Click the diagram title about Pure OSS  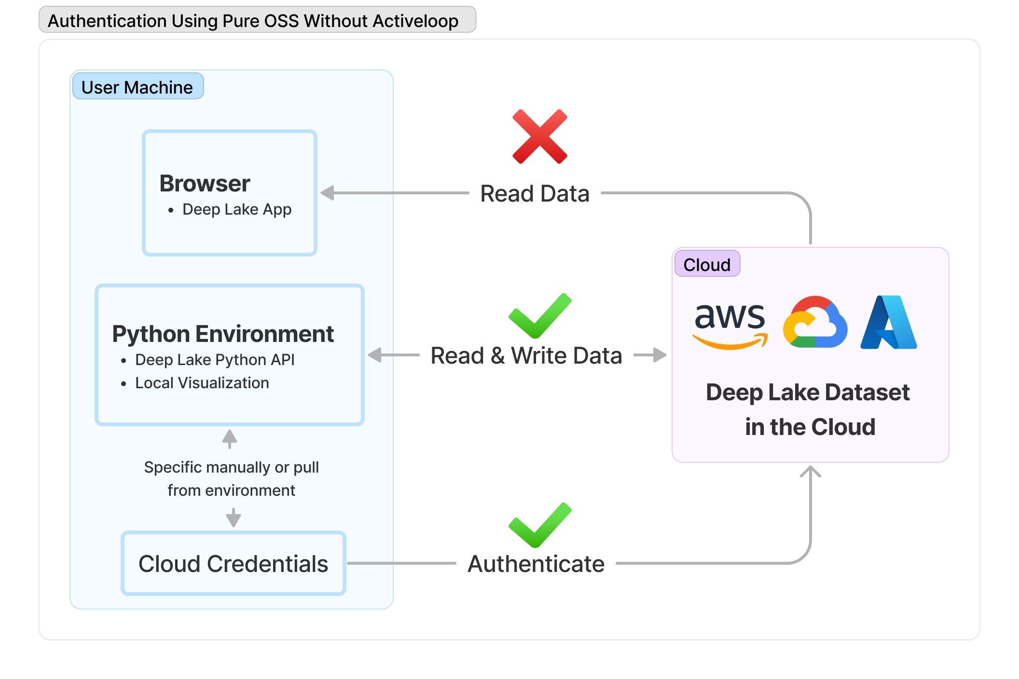tap(253, 21)
